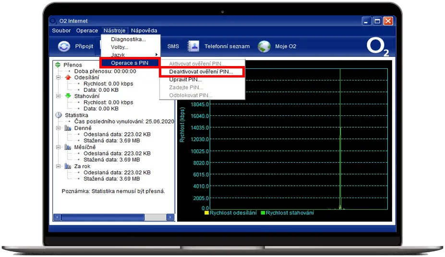Choose Zadejte PIN... in the submenu
Viewport: 445px width, 257px height.
tap(202, 88)
